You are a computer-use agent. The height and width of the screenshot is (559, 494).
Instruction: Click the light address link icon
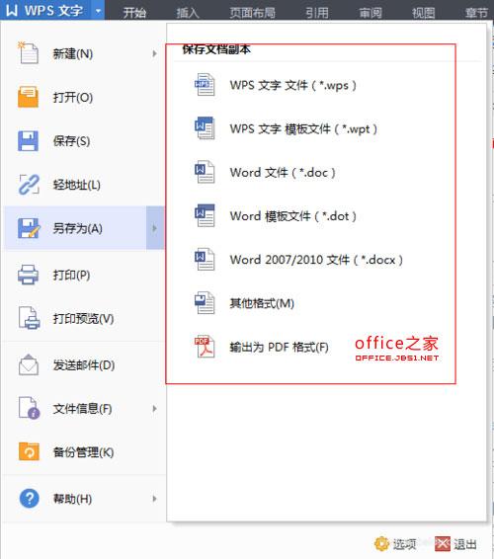(x=29, y=185)
